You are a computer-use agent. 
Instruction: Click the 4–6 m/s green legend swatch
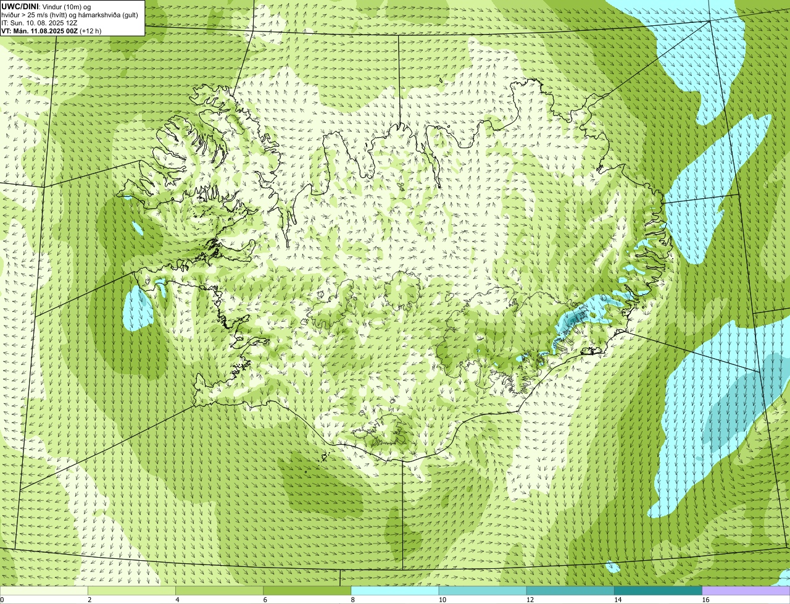[219, 591]
